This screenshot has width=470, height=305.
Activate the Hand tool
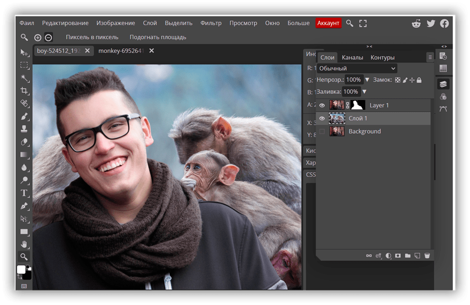pyautogui.click(x=24, y=244)
